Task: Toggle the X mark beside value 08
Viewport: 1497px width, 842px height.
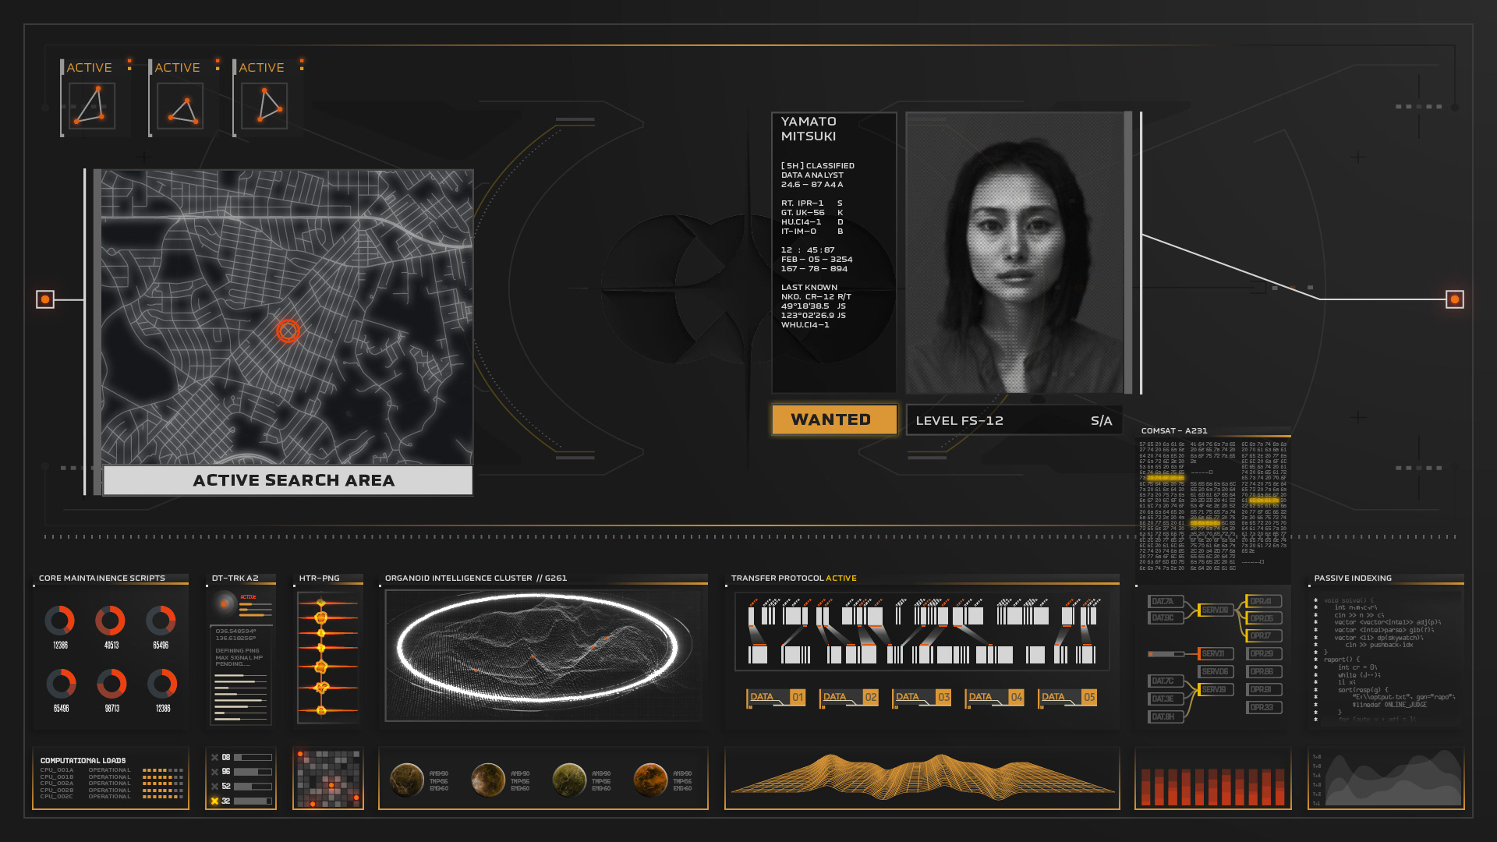Action: 214,757
